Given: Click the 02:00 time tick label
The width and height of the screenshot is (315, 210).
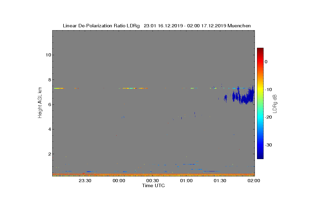Looking at the screenshot, I should [x=254, y=181].
